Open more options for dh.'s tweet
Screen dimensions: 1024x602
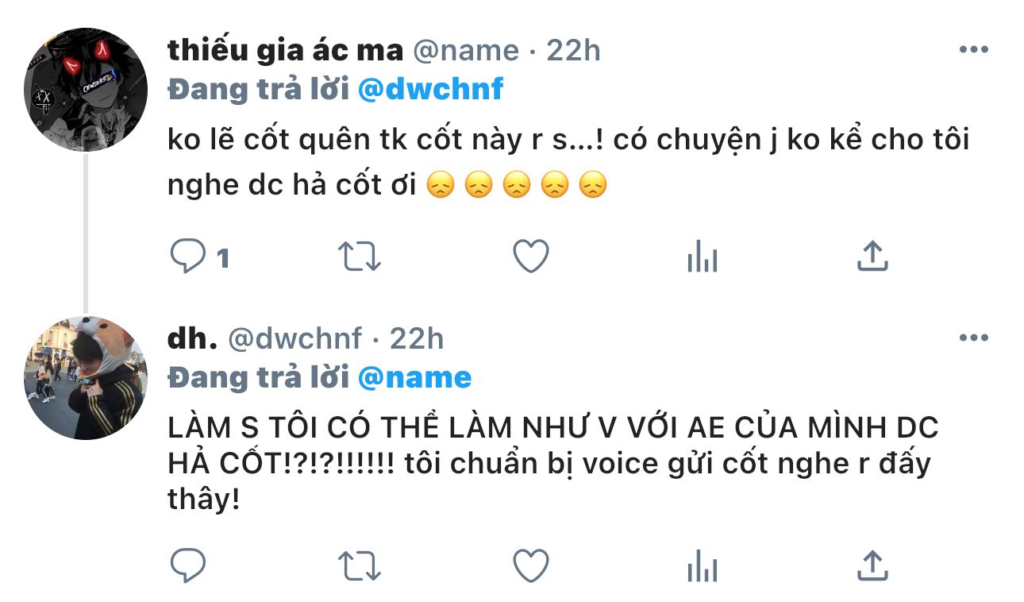(973, 338)
